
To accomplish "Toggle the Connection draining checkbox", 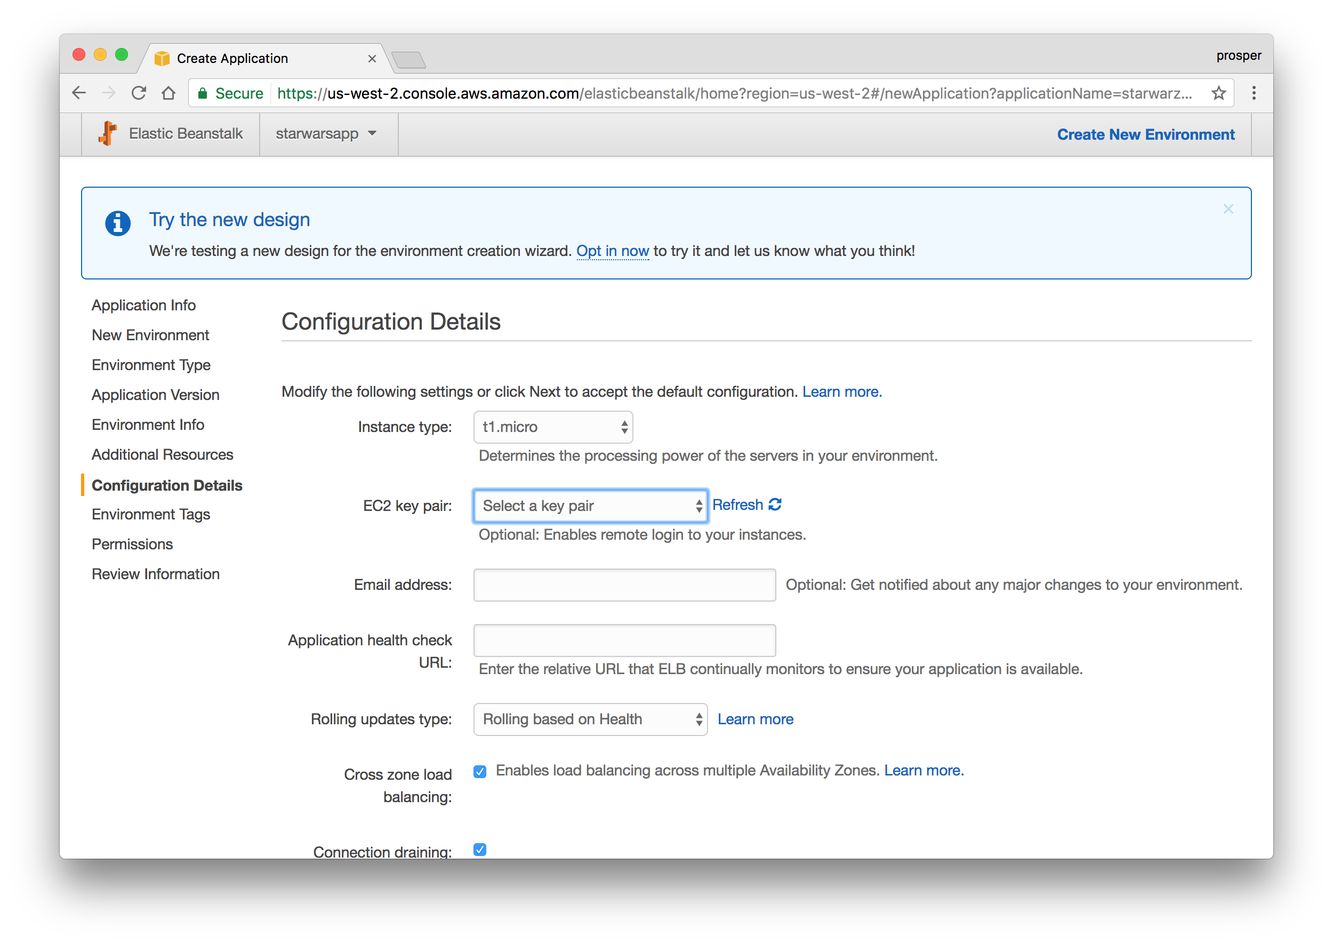I will [x=480, y=850].
